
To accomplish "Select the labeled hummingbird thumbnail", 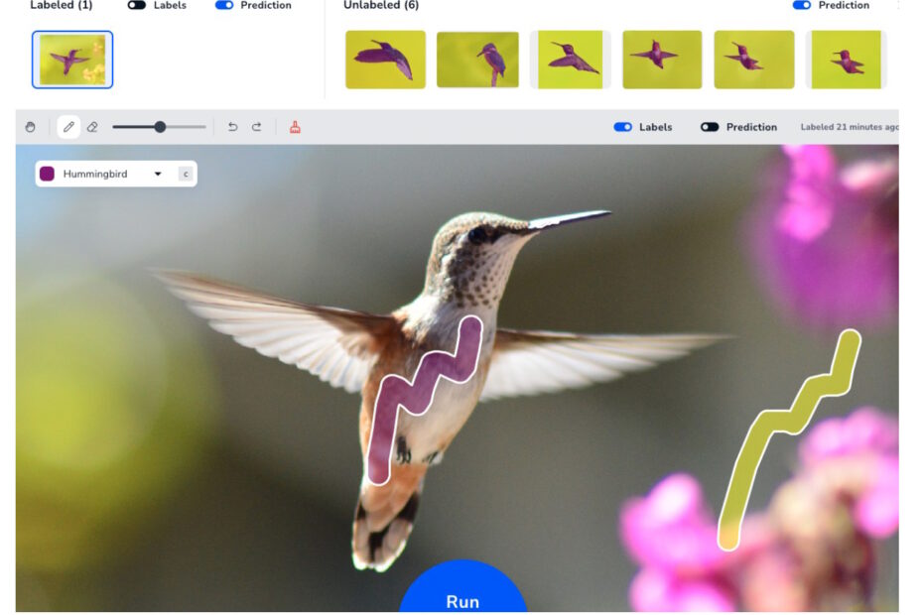I will pyautogui.click(x=72, y=60).
